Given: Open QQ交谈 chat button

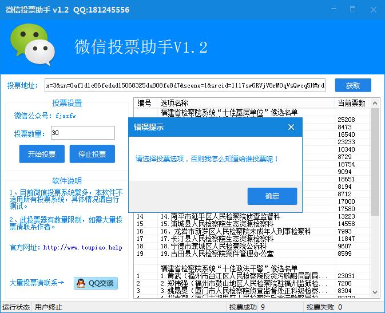Looking at the screenshot, I should 96,283.
